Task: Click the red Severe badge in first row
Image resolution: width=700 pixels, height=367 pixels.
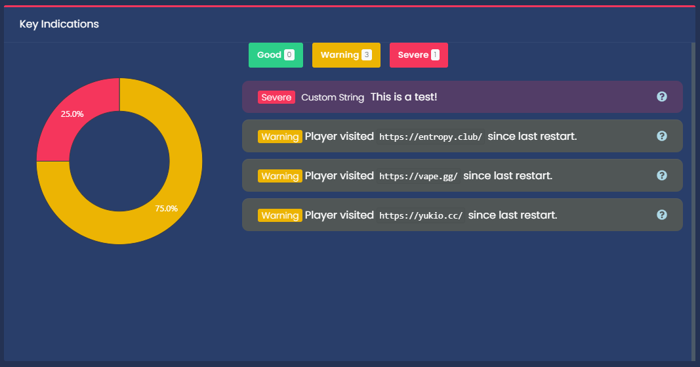Action: point(276,97)
